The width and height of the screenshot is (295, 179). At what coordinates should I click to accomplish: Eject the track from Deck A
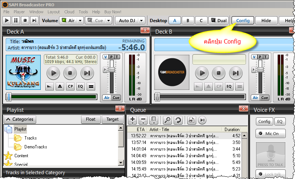[x=60, y=86]
